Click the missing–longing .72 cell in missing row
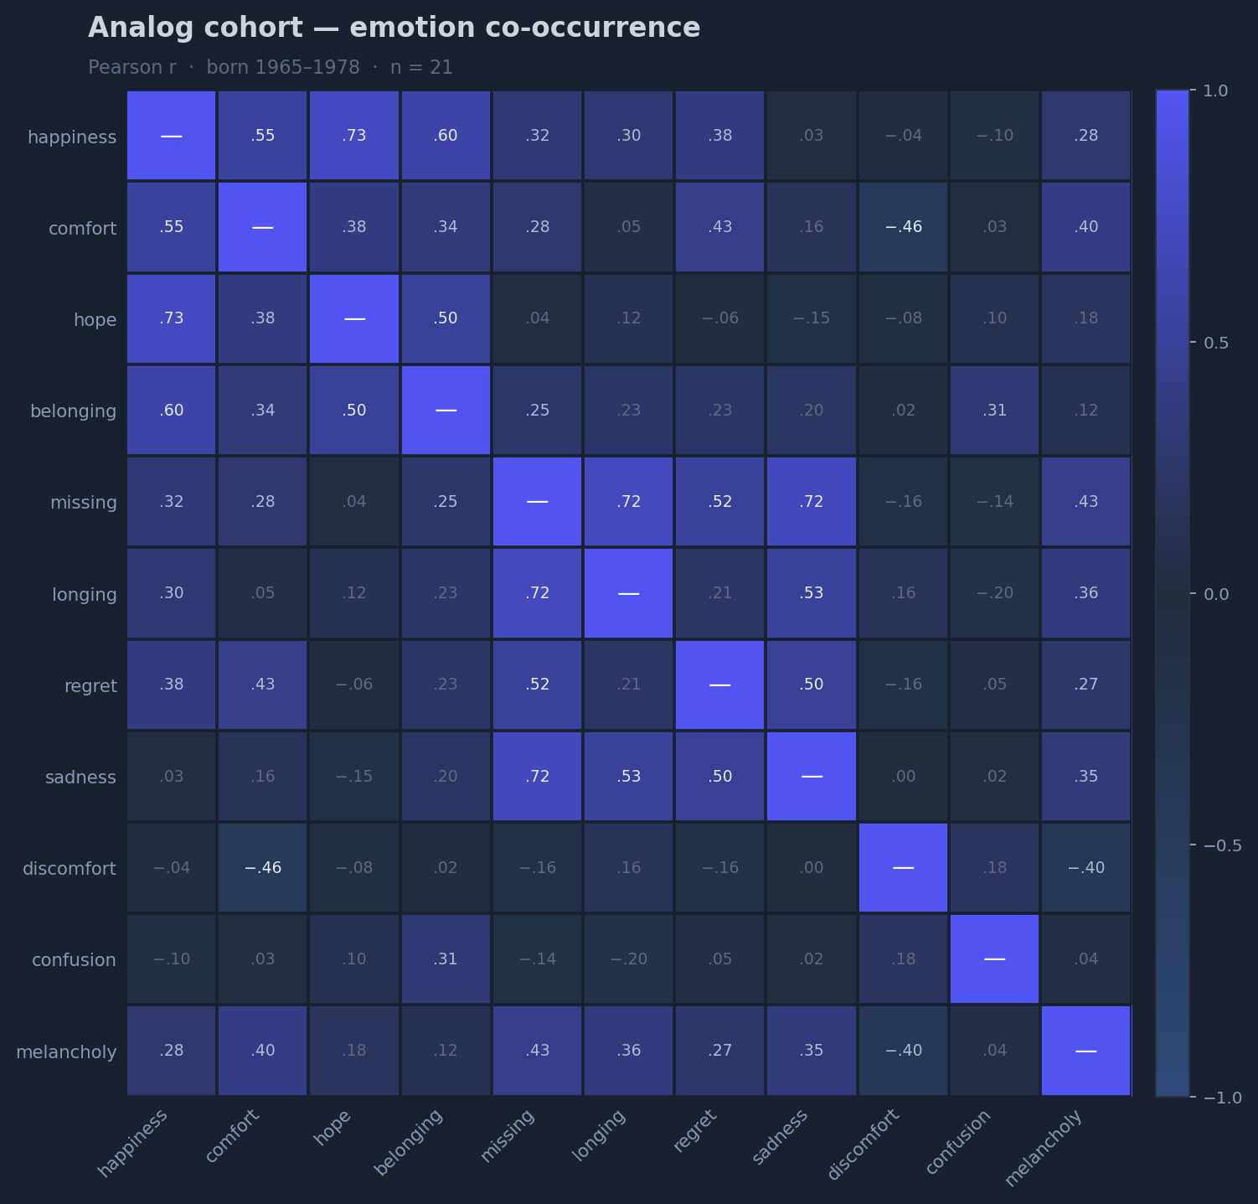Viewport: 1258px width, 1204px height. [628, 502]
